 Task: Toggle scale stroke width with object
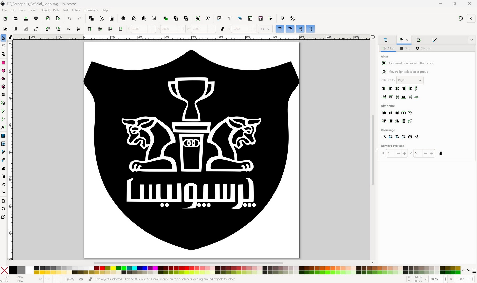pos(280,29)
